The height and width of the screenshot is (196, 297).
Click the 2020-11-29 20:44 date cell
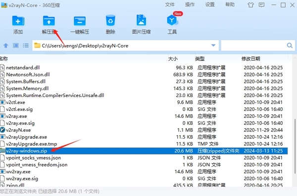(x=263, y=130)
